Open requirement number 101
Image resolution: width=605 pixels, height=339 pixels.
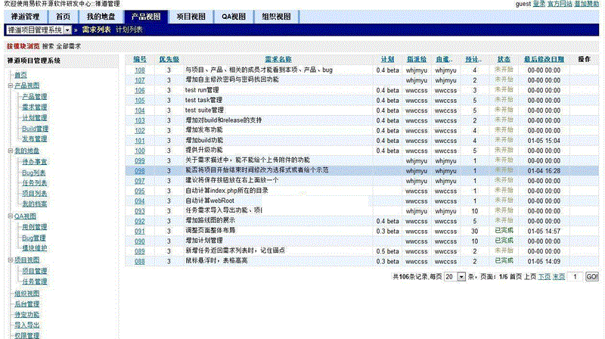coord(140,141)
